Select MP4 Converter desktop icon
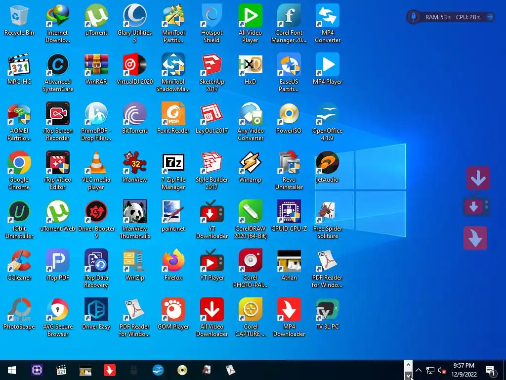506x380 pixels. click(x=328, y=24)
